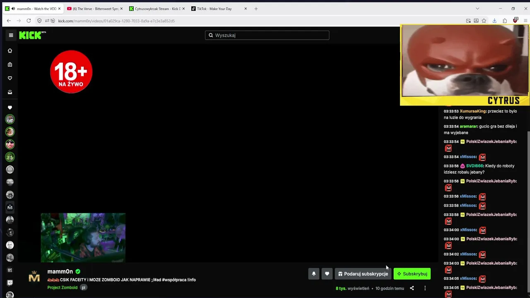Viewport: 530px width, 298px height.
Task: Click the magnifier icon in the search box
Action: click(211, 35)
